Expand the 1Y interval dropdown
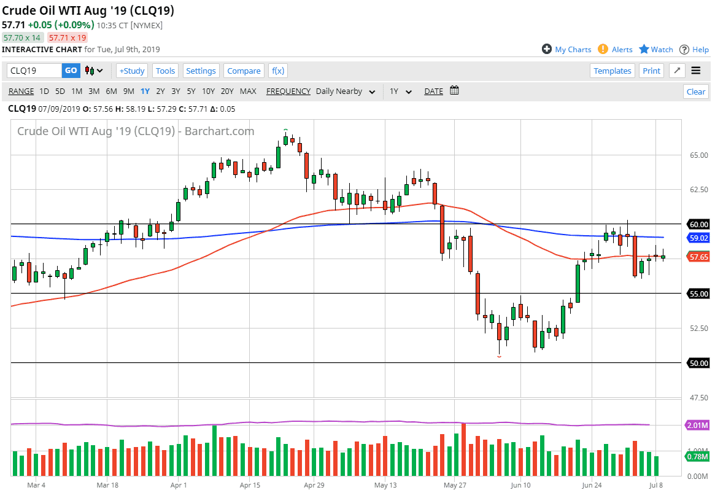 pyautogui.click(x=400, y=91)
